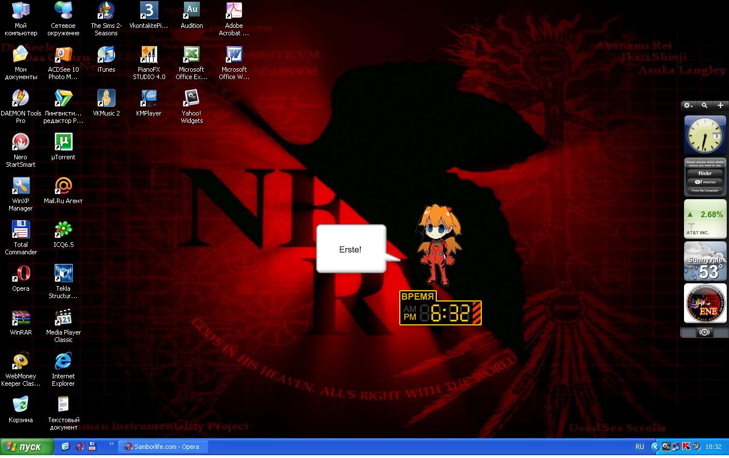Launch Microsoft Office Excel shortcut
The width and height of the screenshot is (729, 458).
click(191, 63)
